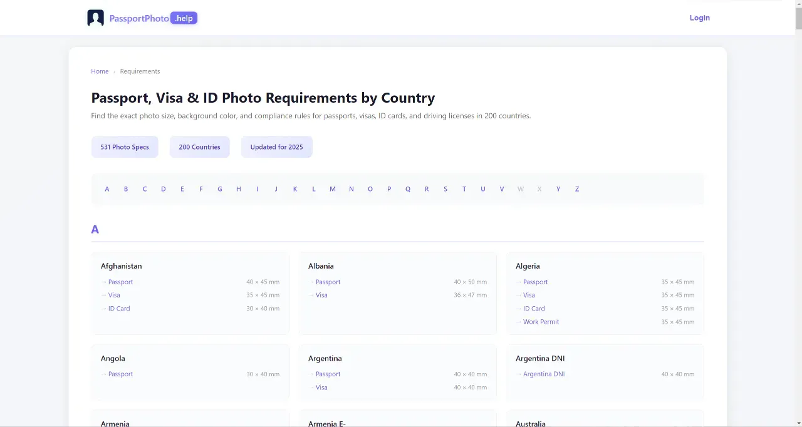This screenshot has width=802, height=427.
Task: Jump to letter E in alphabet index
Action: [182, 189]
